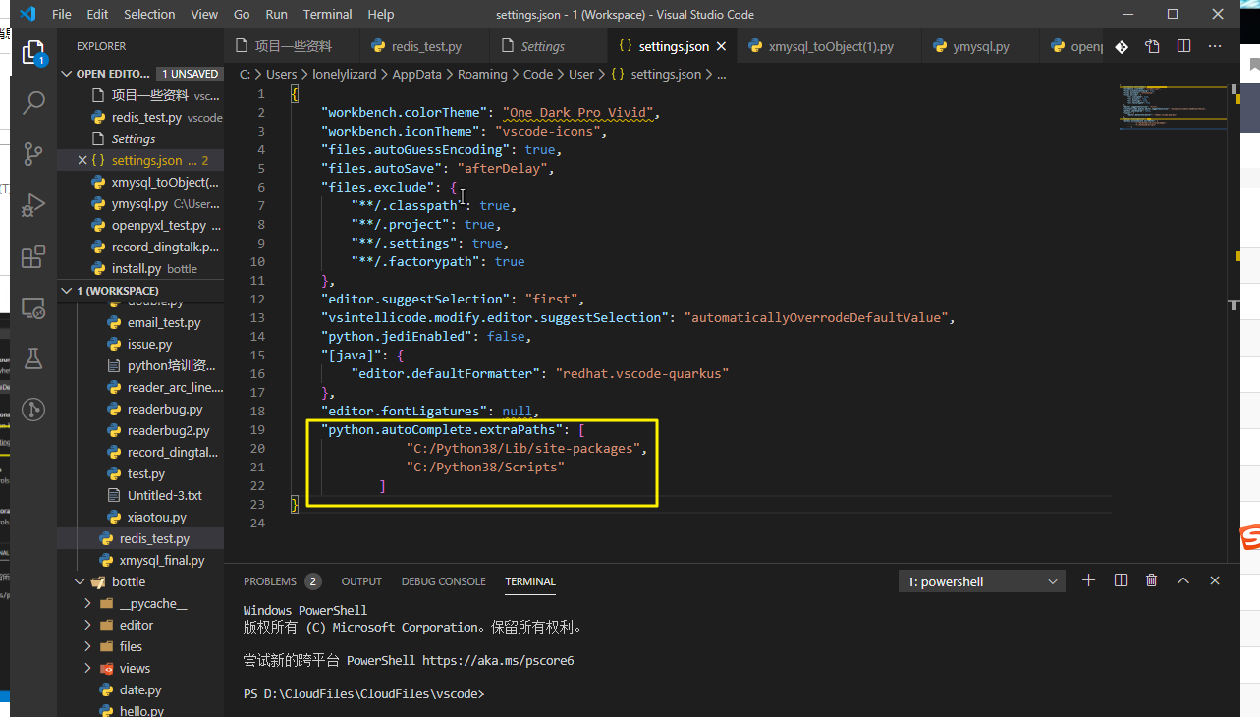Kill the terminal with the trash icon
The height and width of the screenshot is (717, 1260).
click(x=1152, y=580)
